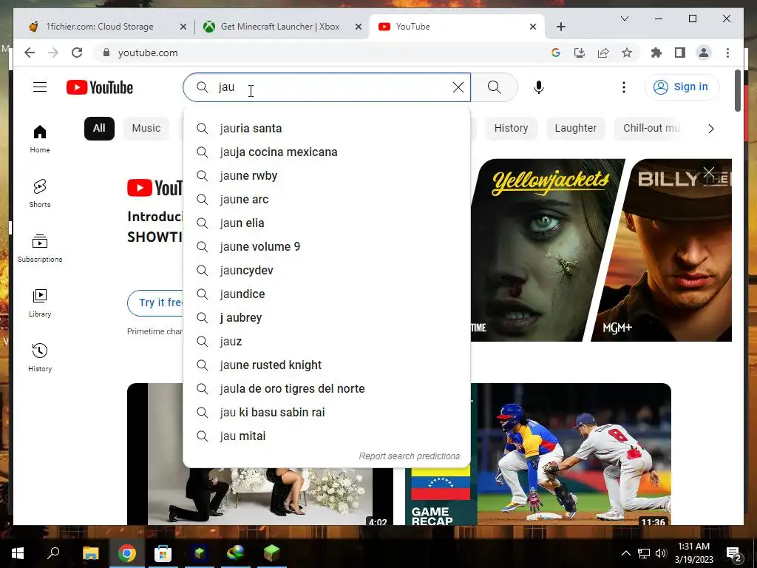
Task: Choose suggestion 'jau ki basu sabin rai'
Action: click(326, 413)
